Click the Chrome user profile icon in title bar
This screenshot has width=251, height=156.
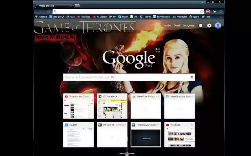click(202, 2)
